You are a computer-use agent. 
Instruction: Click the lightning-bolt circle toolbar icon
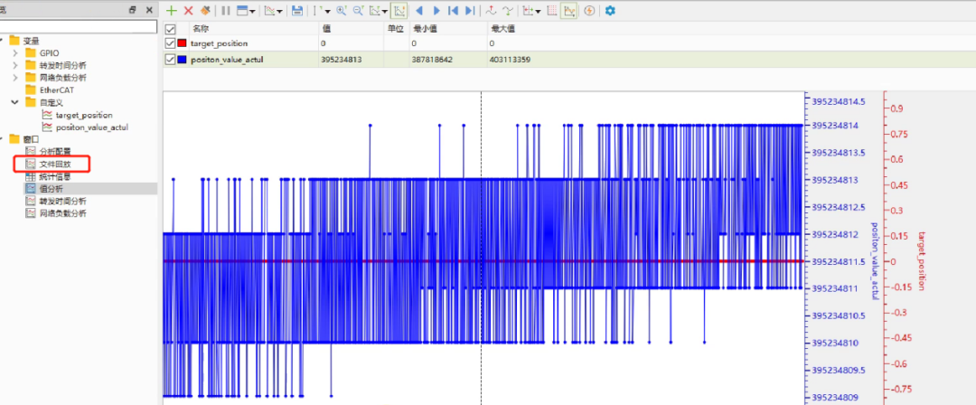[x=589, y=11]
